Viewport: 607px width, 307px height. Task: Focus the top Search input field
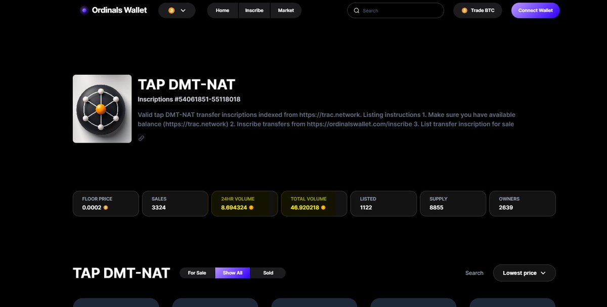[x=396, y=11]
